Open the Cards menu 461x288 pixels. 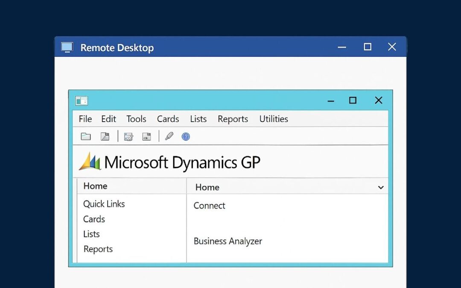167,119
